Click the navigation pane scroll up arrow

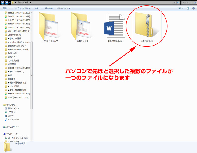[x=32, y=12]
